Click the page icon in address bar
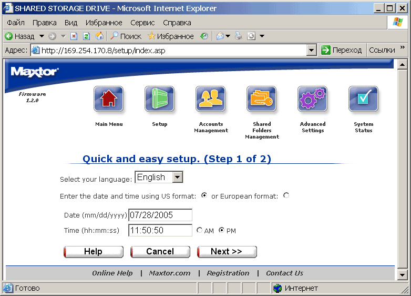 coord(35,50)
